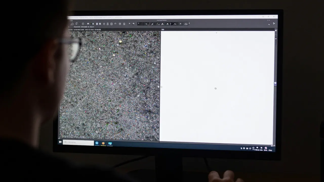Click the curved undo arrow in the dark tool group
This screenshot has width=324, height=182.
180,24
